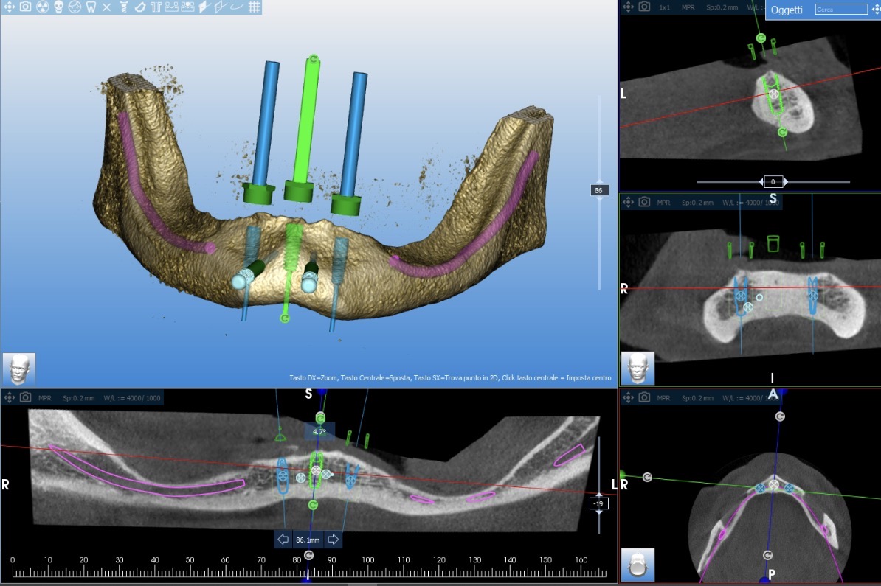Click move icon in cross-section view toolbar
The image size is (881, 586).
click(628, 7)
